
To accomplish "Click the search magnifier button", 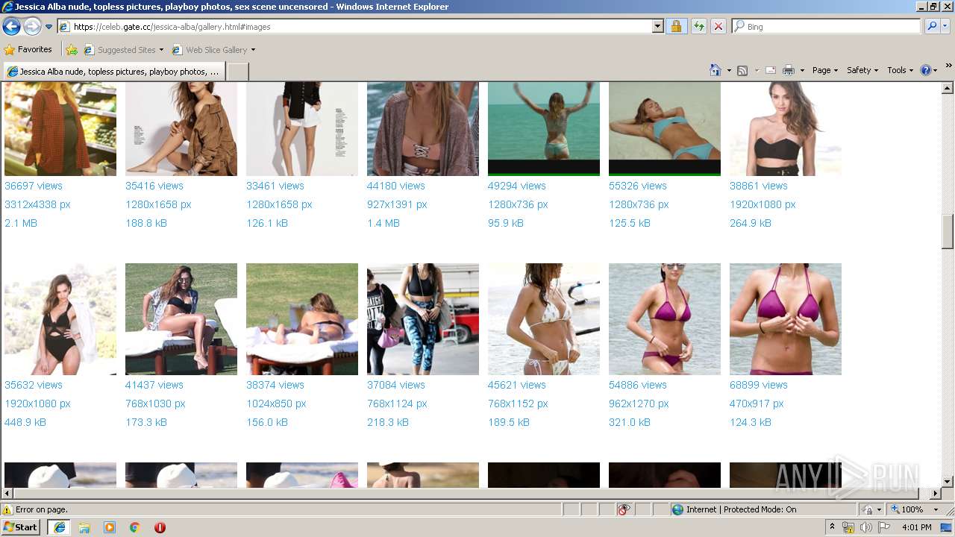I will tap(931, 27).
